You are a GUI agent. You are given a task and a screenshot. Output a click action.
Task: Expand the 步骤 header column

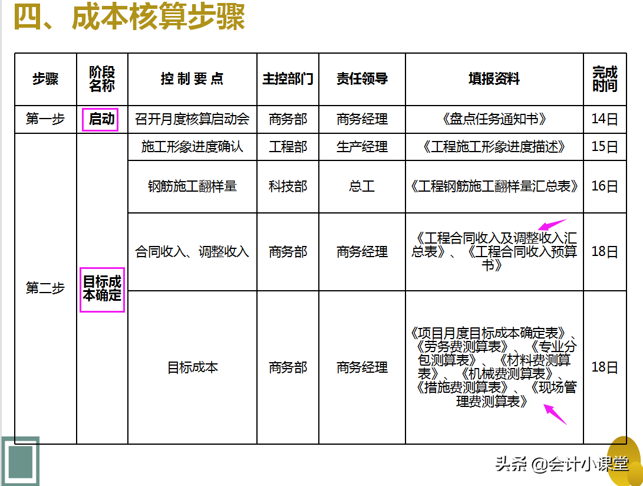45,79
